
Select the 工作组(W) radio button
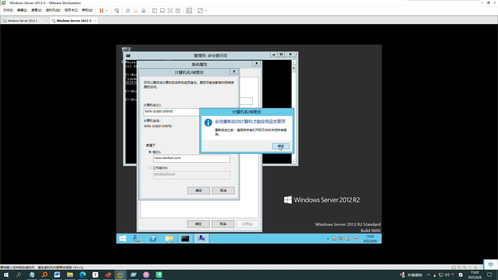tap(150, 168)
